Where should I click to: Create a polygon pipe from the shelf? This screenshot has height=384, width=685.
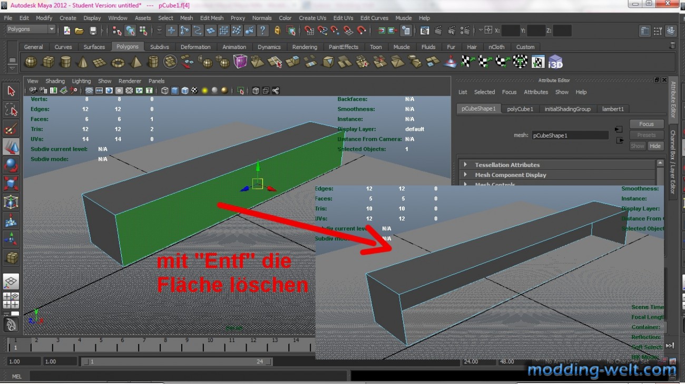point(153,62)
